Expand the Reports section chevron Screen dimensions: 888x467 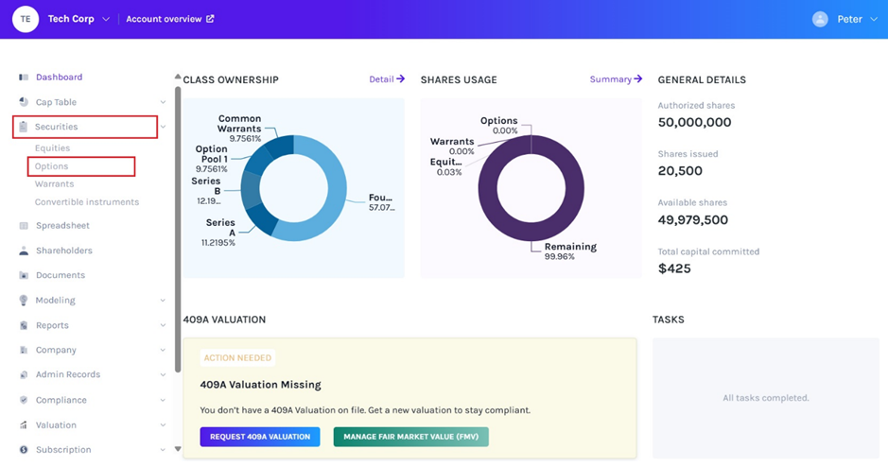163,325
